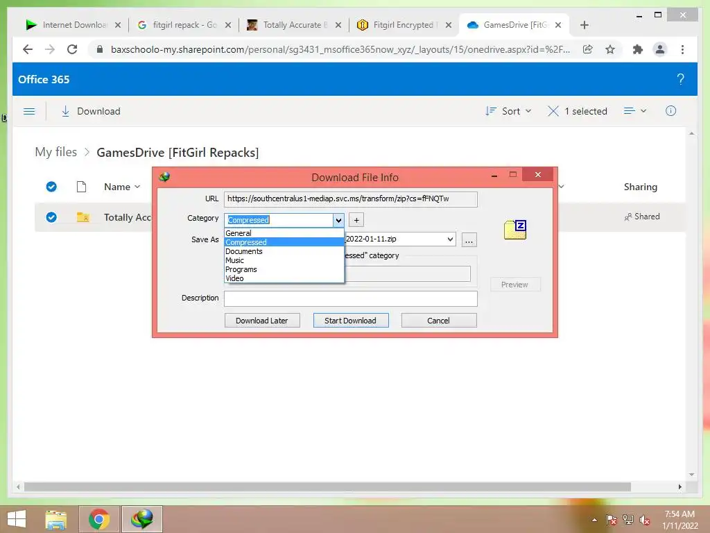Screen dimensions: 710x533
Task: Select General in the category list
Action: 284,233
